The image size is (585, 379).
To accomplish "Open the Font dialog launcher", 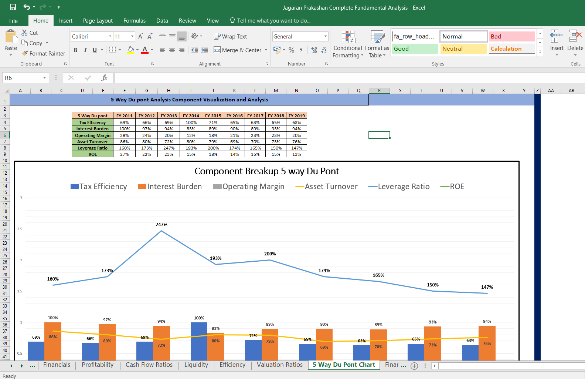I will (152, 64).
